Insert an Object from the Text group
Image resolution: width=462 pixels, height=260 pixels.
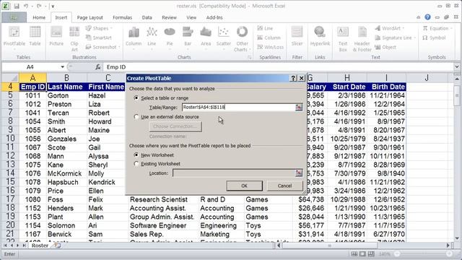(x=385, y=47)
